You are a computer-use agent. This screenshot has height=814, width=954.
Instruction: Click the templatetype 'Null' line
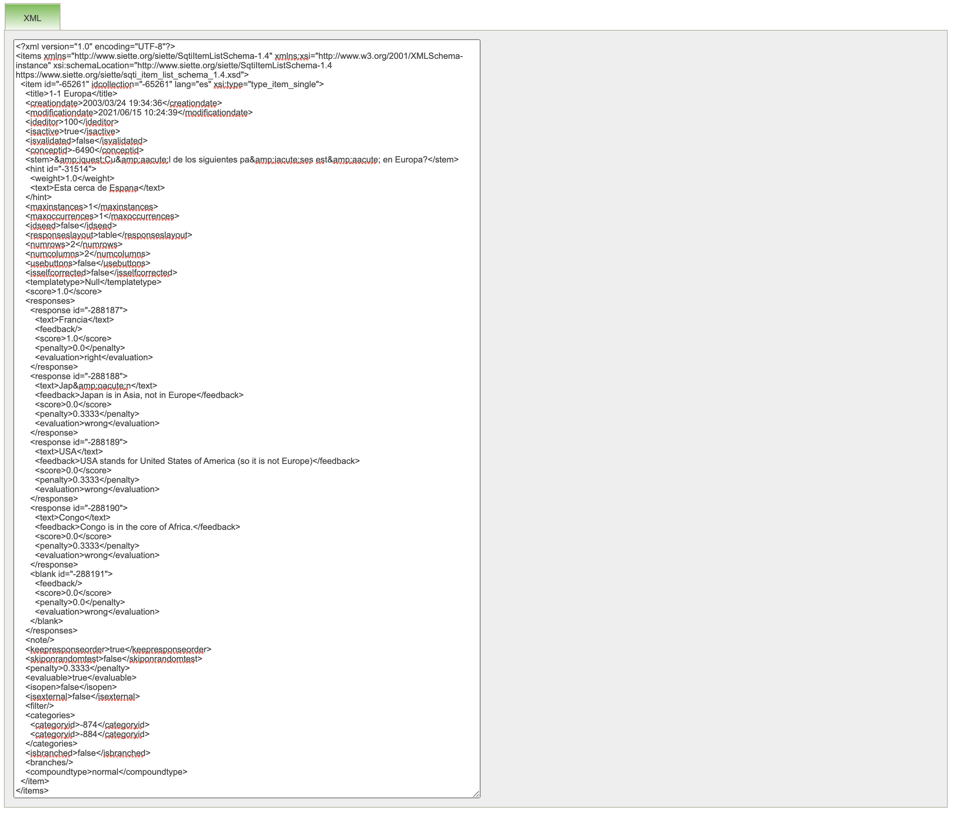click(x=93, y=282)
